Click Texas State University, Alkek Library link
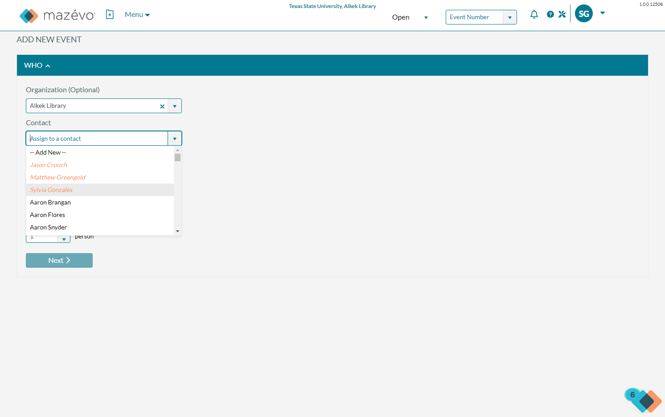The width and height of the screenshot is (665, 417). coord(332,6)
